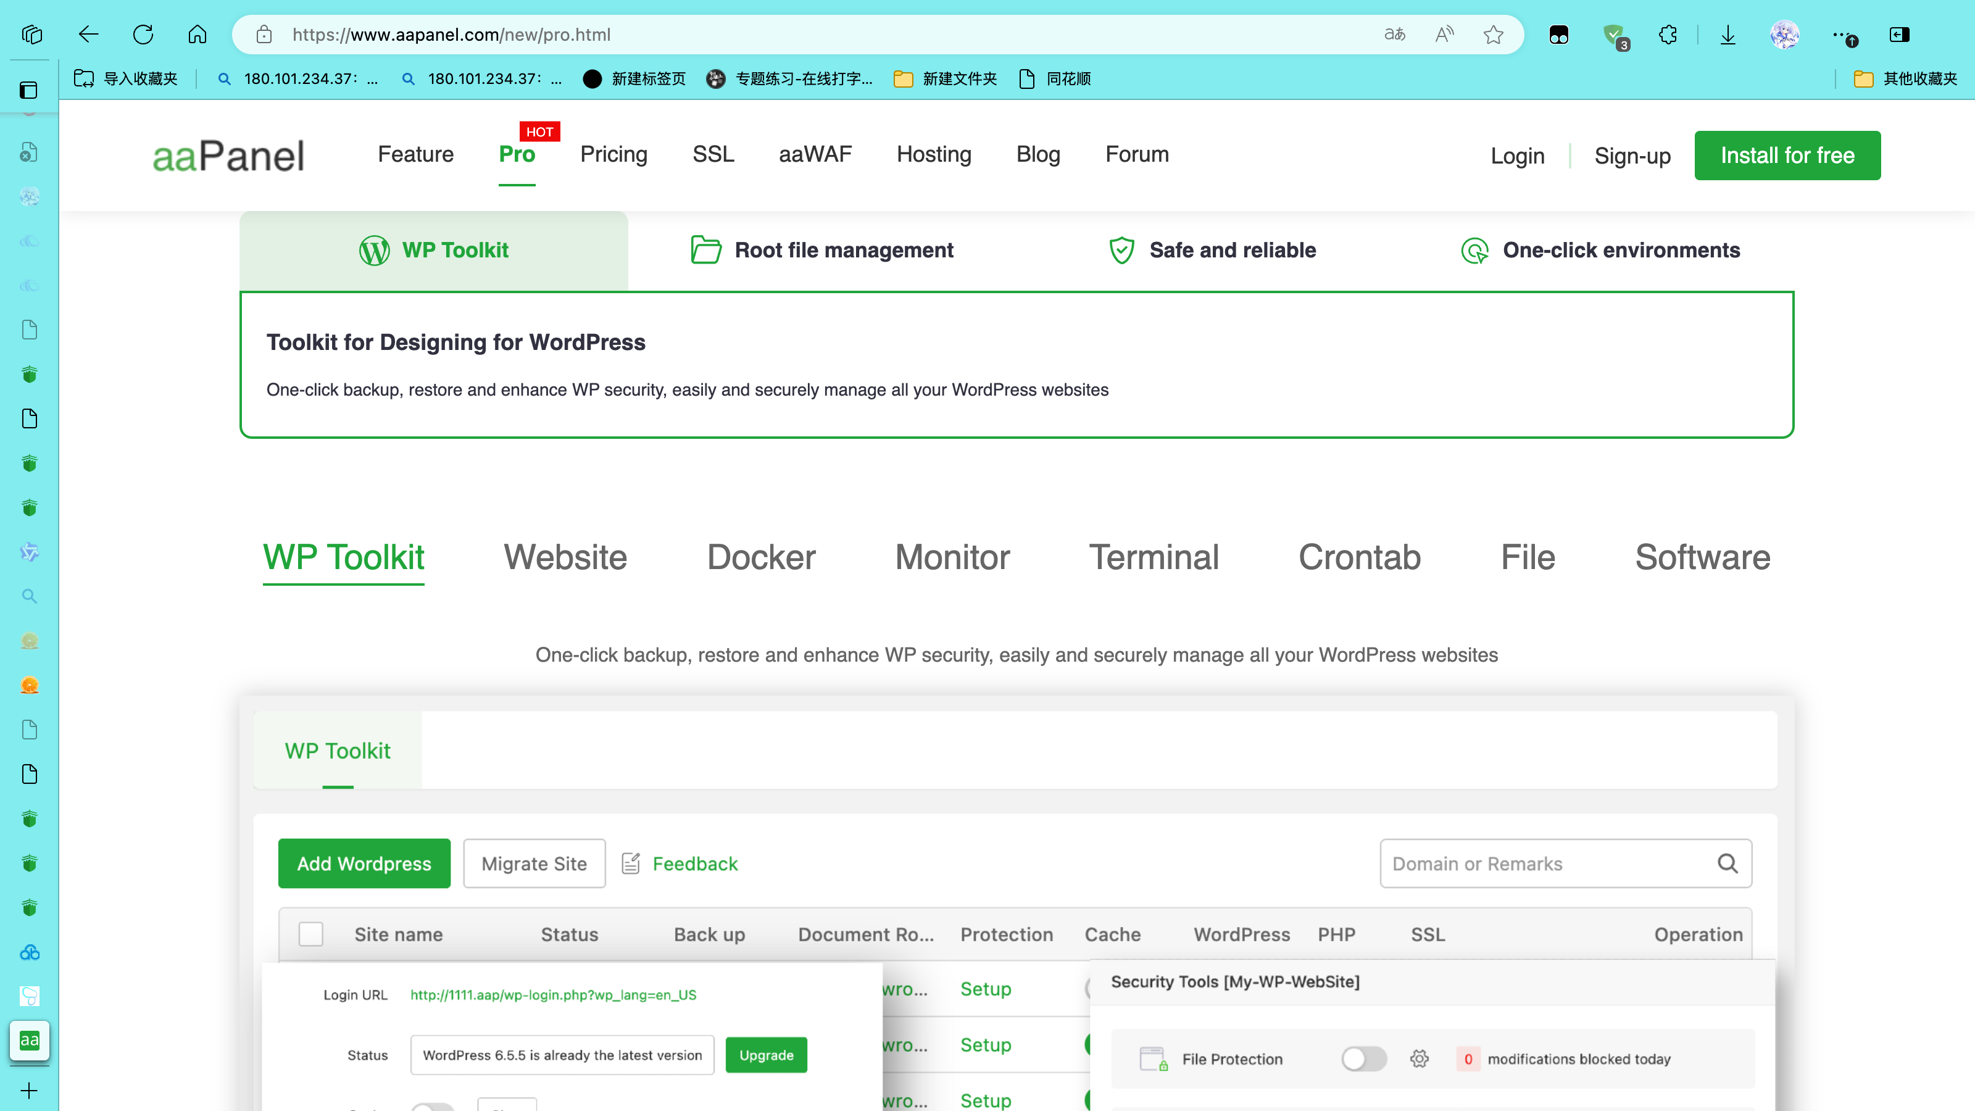Select the Docker section tab
1975x1111 pixels.
click(x=760, y=557)
